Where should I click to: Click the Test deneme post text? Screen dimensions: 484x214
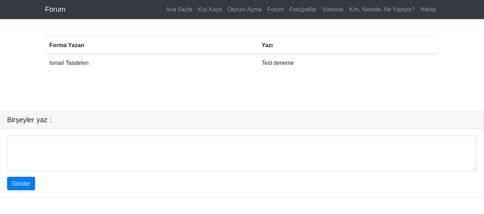click(x=278, y=63)
